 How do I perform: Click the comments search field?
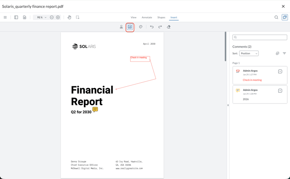click(260, 37)
